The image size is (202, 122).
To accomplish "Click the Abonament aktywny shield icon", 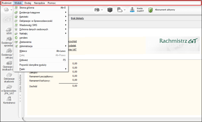I will click(x=150, y=10).
